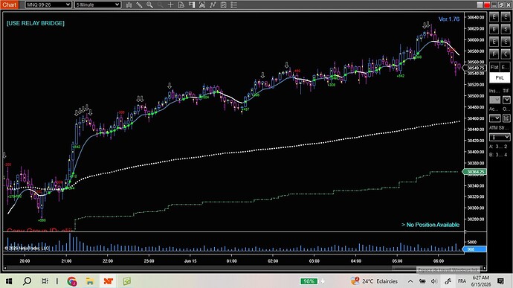Click the 98% battery indicator
Screen dimensions: 513x288
(x=309, y=281)
